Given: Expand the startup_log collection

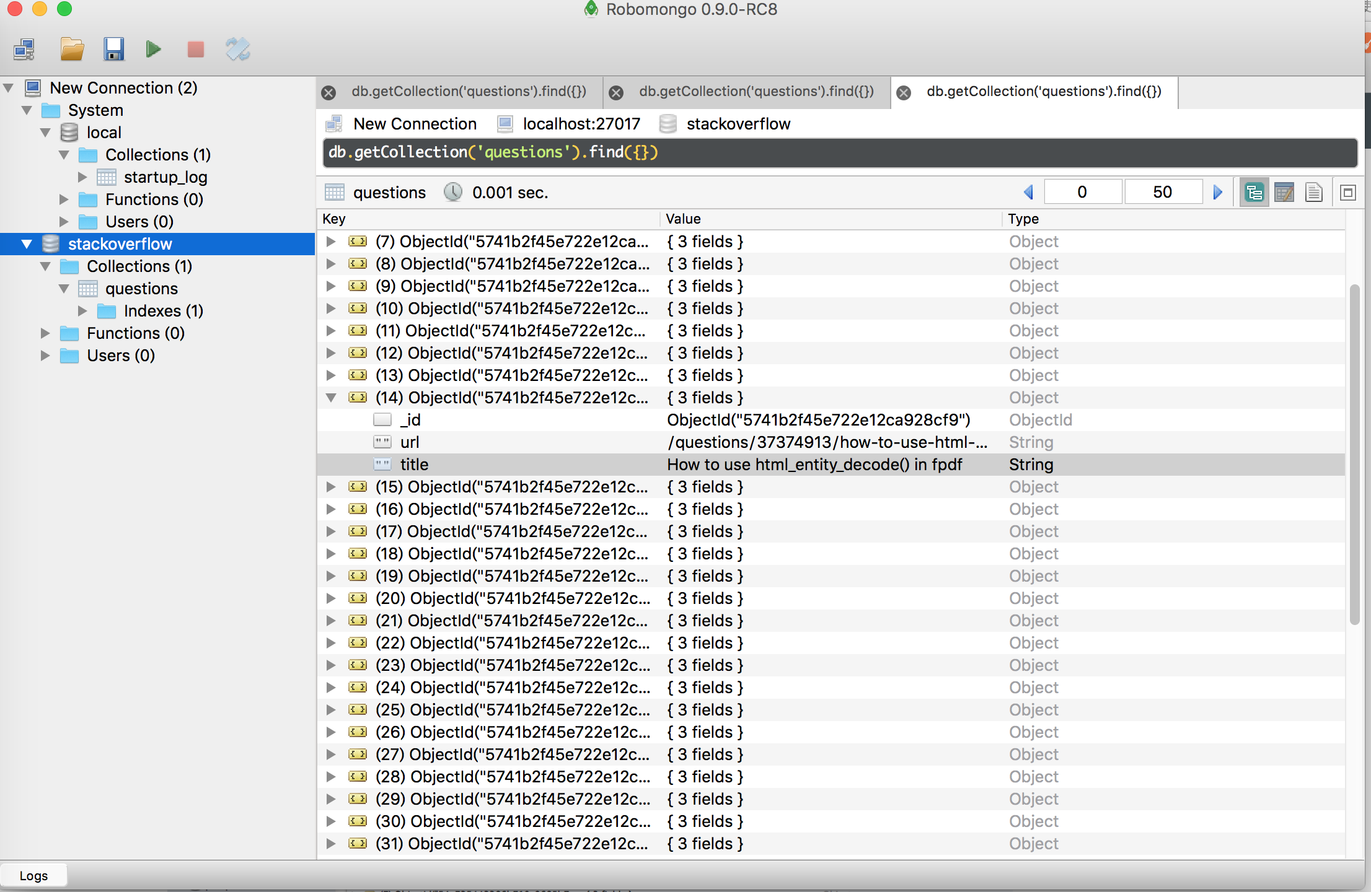Looking at the screenshot, I should pos(82,177).
